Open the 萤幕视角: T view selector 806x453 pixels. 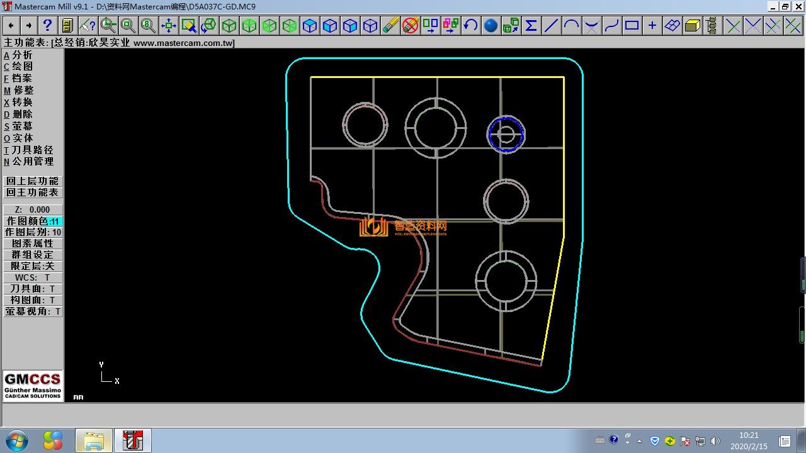(33, 311)
